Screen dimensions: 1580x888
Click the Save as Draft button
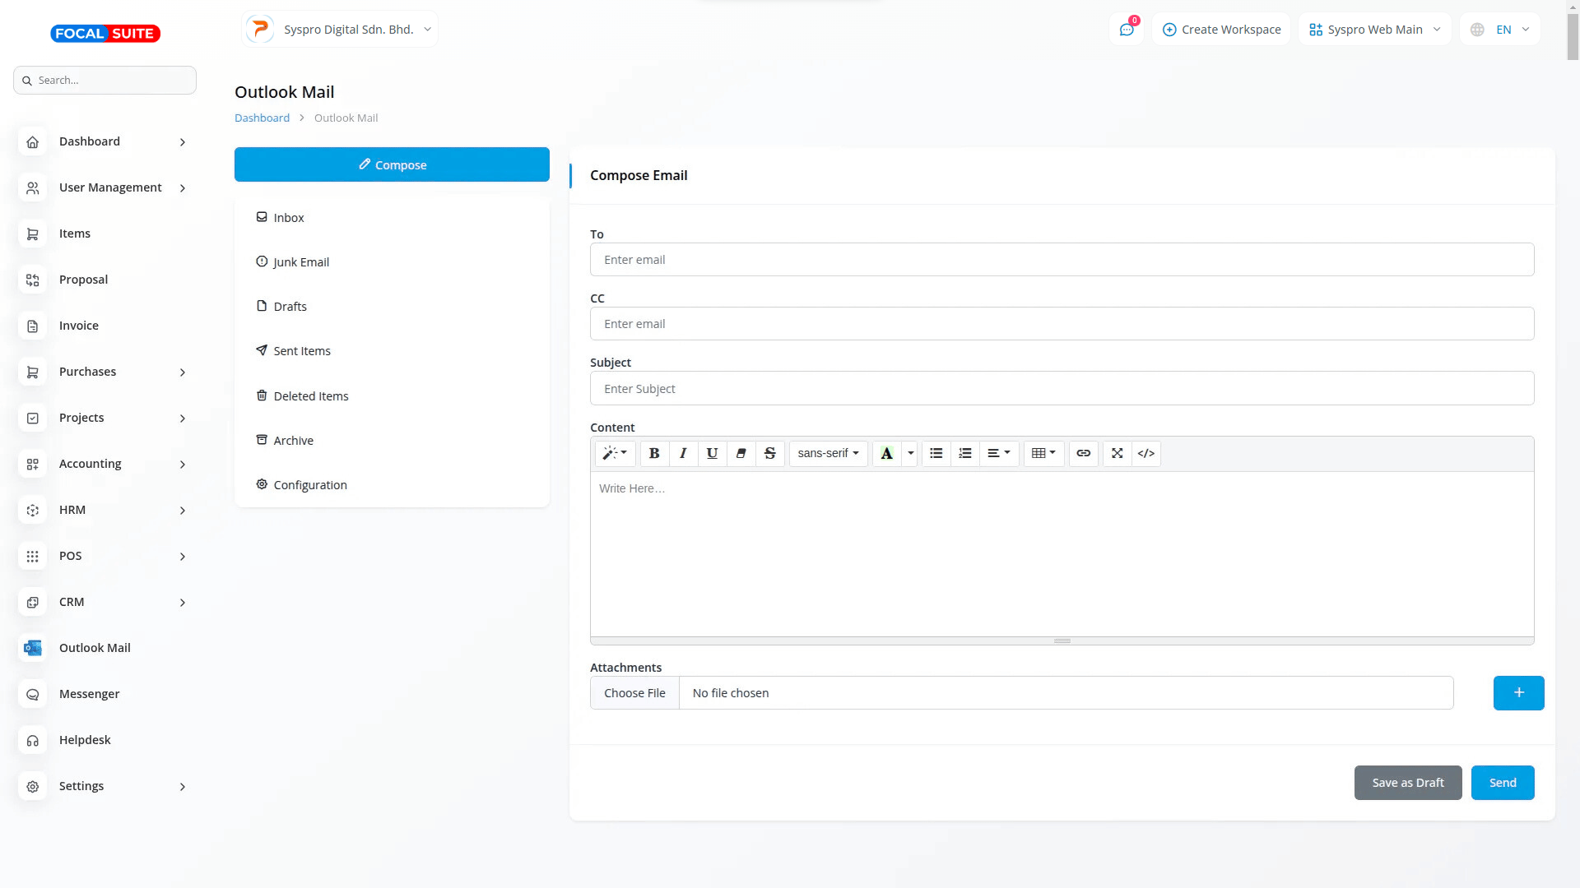coord(1407,783)
